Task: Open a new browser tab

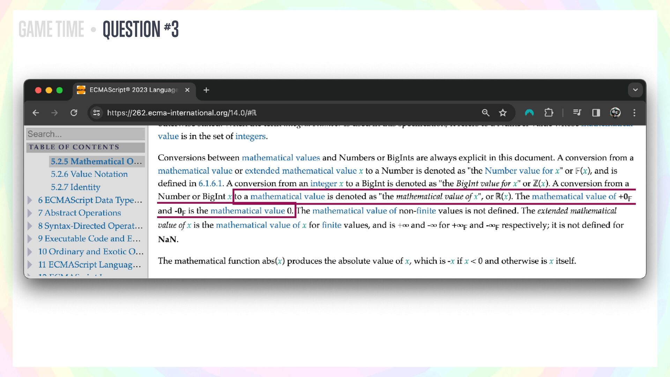Action: tap(206, 90)
